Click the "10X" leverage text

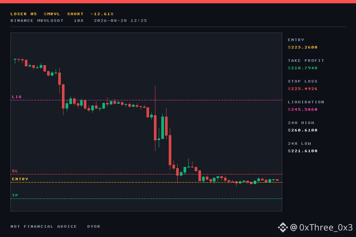pyautogui.click(x=79, y=21)
